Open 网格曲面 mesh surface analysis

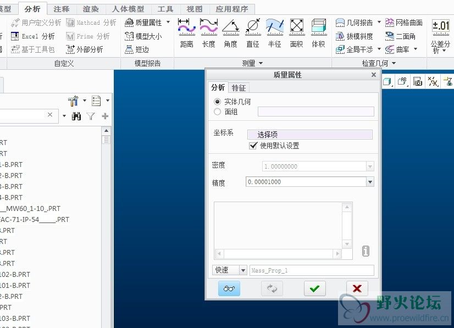404,23
